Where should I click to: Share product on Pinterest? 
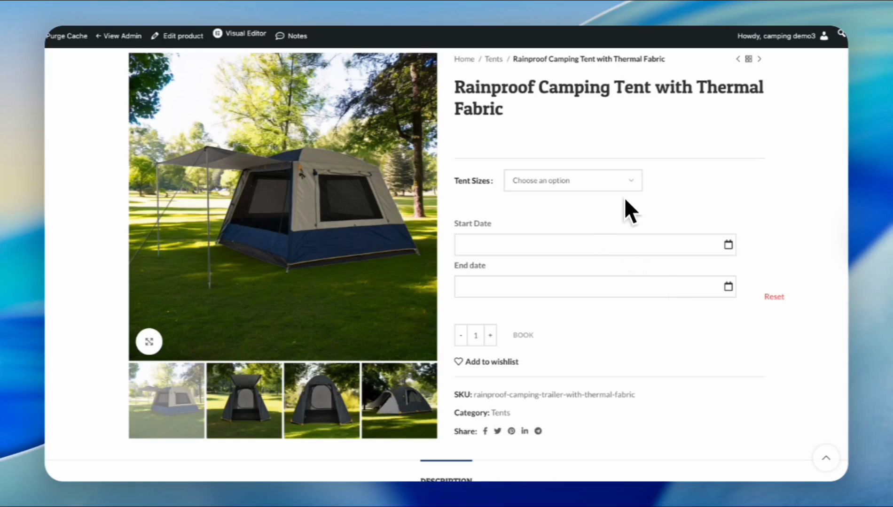point(511,431)
